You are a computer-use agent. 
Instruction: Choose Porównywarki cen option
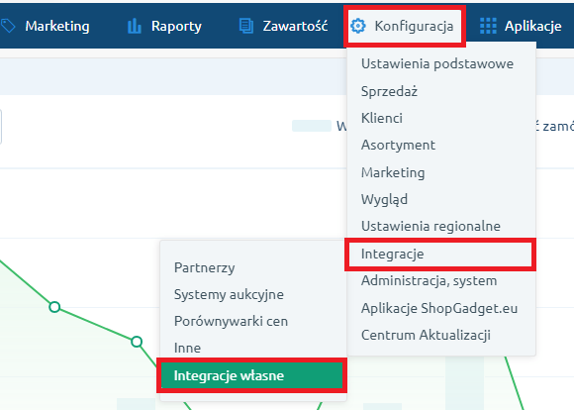(231, 321)
